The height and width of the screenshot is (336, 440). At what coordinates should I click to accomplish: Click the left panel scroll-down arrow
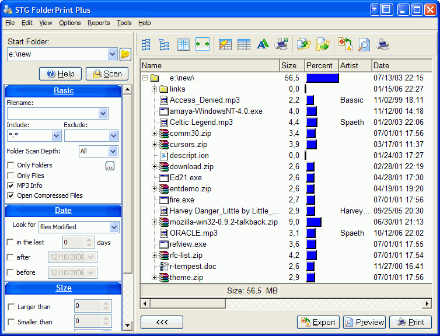(127, 325)
